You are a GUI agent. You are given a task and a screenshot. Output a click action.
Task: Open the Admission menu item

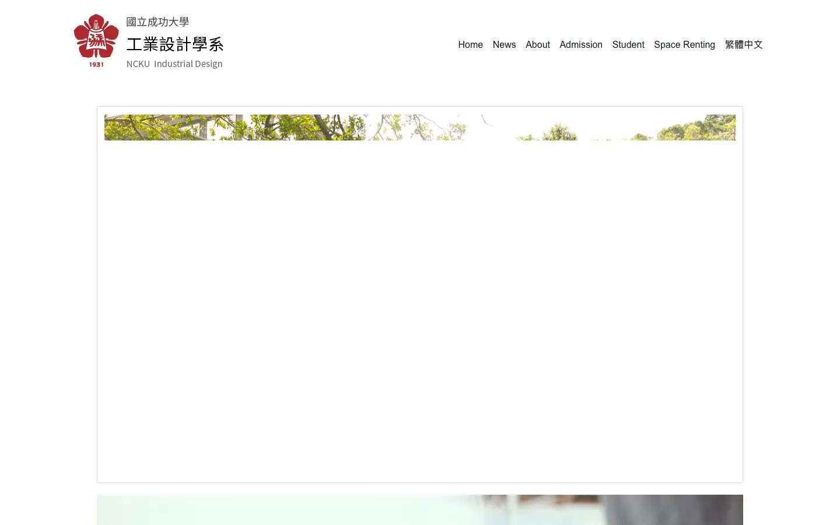click(581, 45)
